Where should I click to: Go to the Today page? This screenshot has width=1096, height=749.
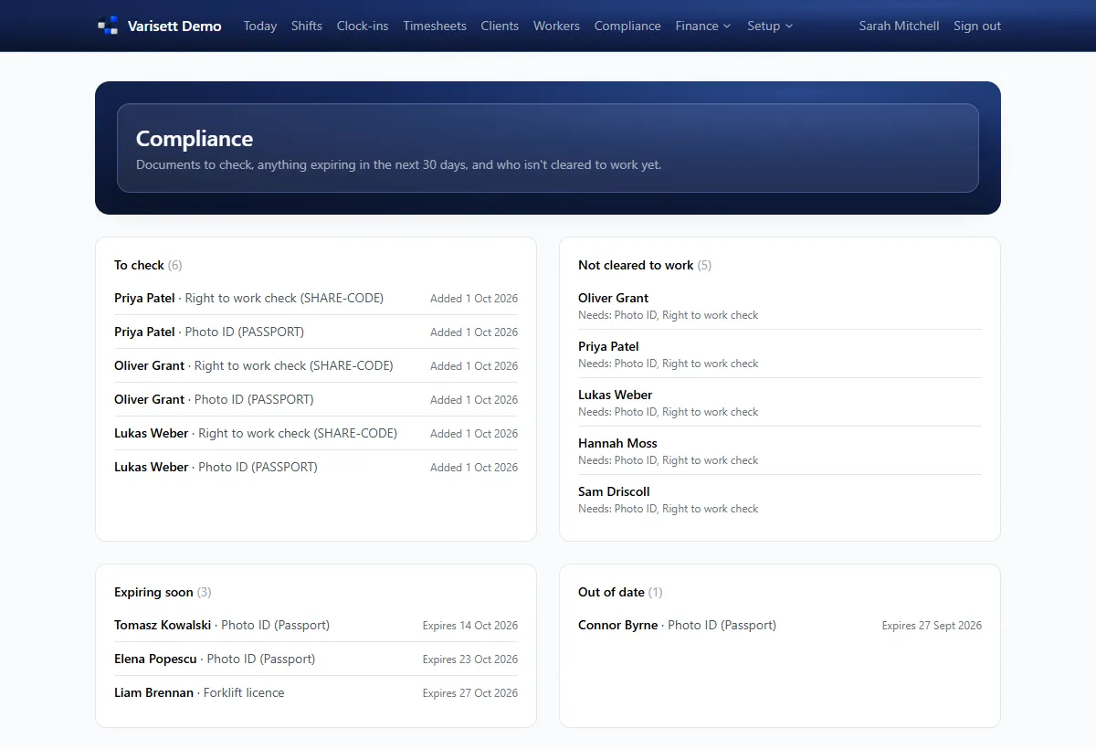260,26
